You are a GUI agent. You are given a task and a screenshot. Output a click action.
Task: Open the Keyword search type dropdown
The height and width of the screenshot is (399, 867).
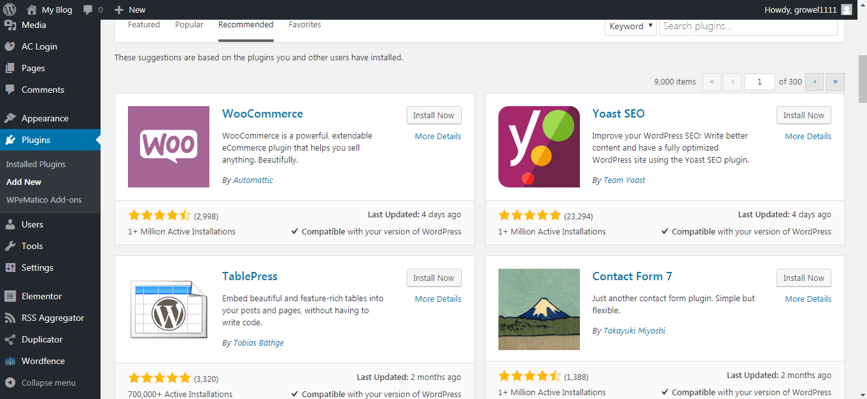tap(630, 26)
